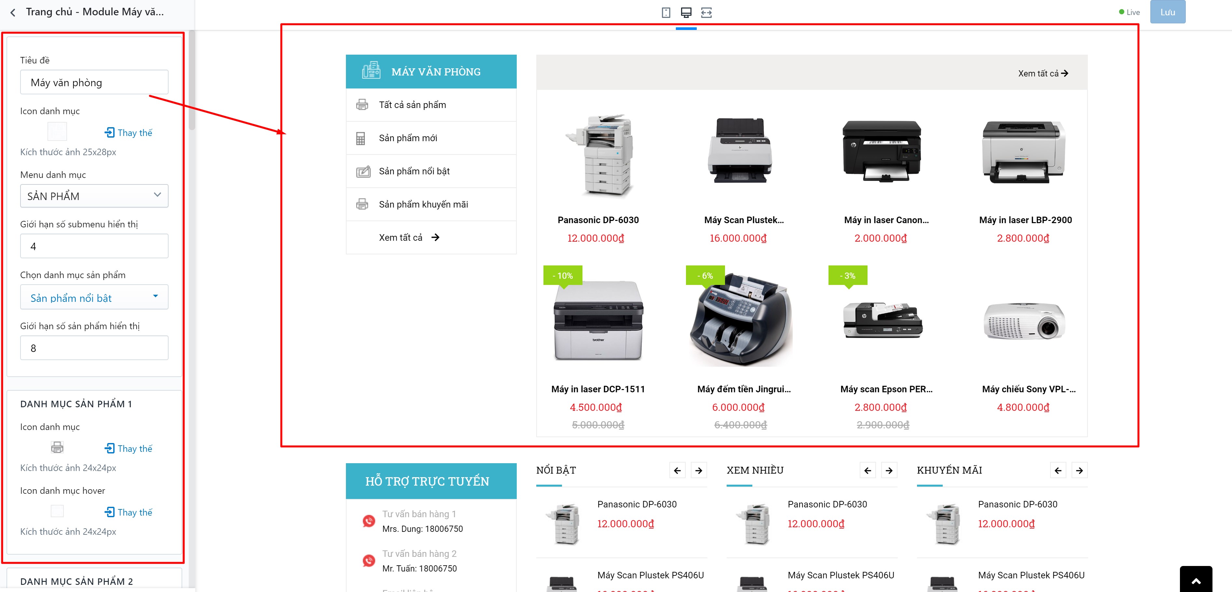This screenshot has height=592, width=1232.
Task: Click previous arrow in Khuyến mãi carousel
Action: point(1058,471)
